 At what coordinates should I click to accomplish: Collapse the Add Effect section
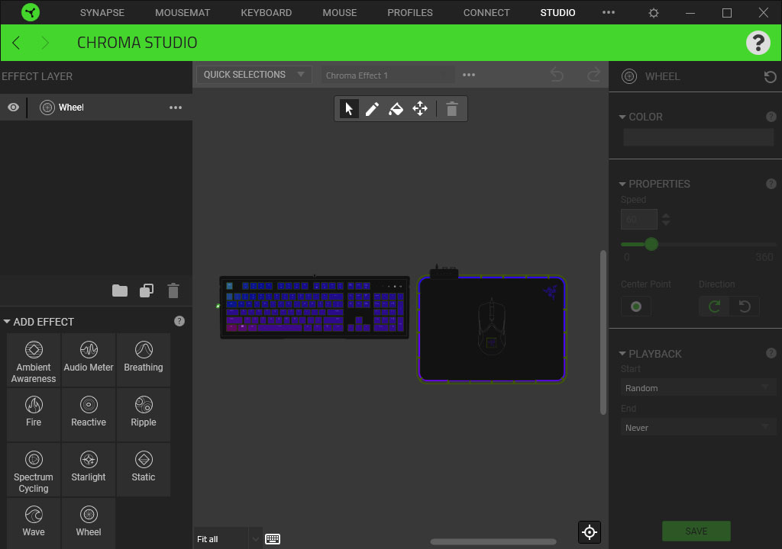coord(7,322)
